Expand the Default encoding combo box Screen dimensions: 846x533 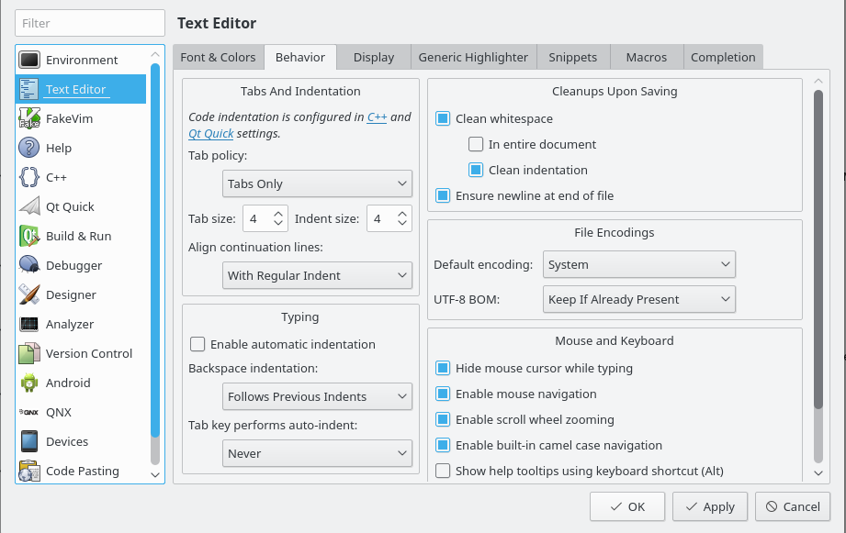click(x=638, y=264)
